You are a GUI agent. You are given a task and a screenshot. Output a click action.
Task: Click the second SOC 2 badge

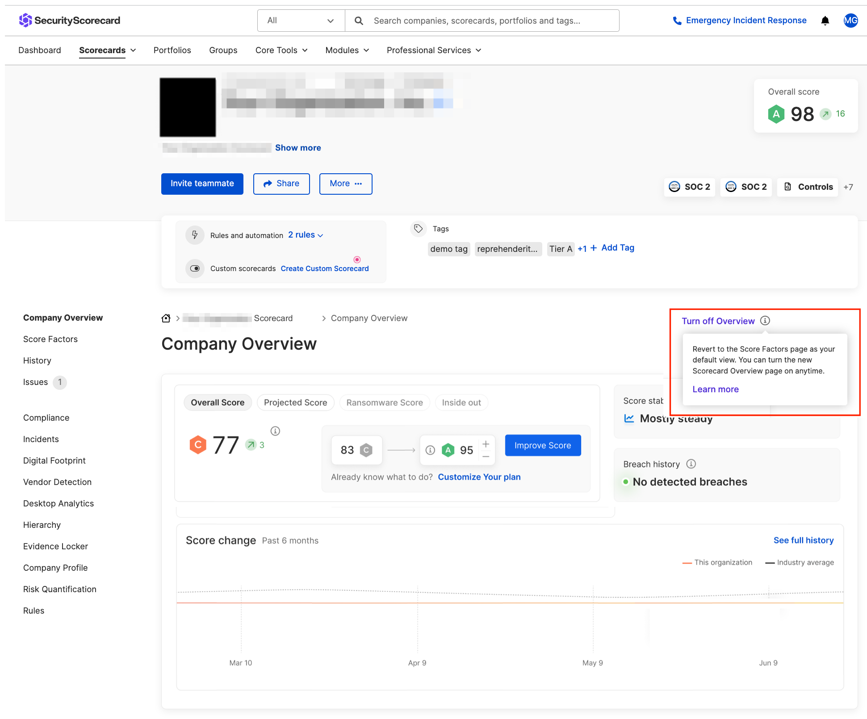click(746, 187)
